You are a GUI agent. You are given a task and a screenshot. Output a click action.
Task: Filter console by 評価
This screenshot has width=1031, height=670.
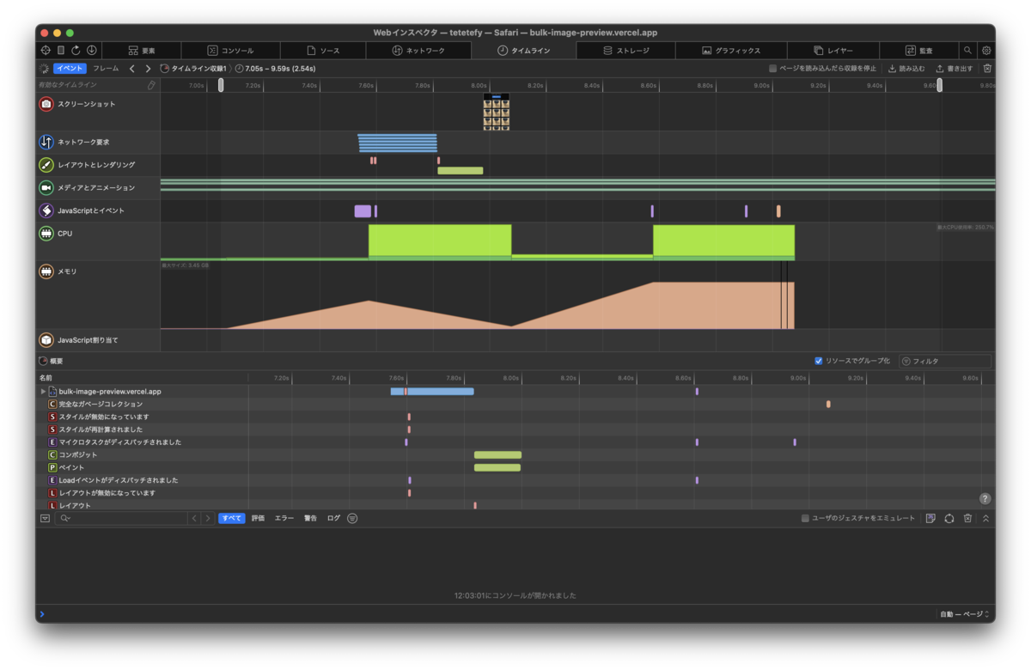pyautogui.click(x=258, y=518)
